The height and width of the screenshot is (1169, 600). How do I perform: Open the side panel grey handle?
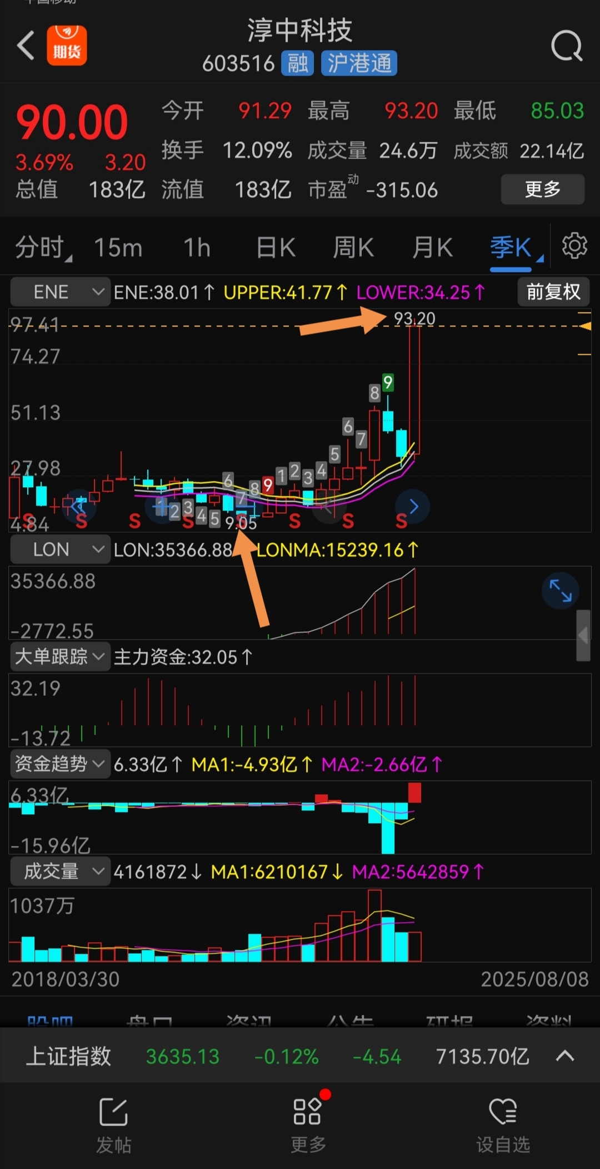(x=583, y=635)
